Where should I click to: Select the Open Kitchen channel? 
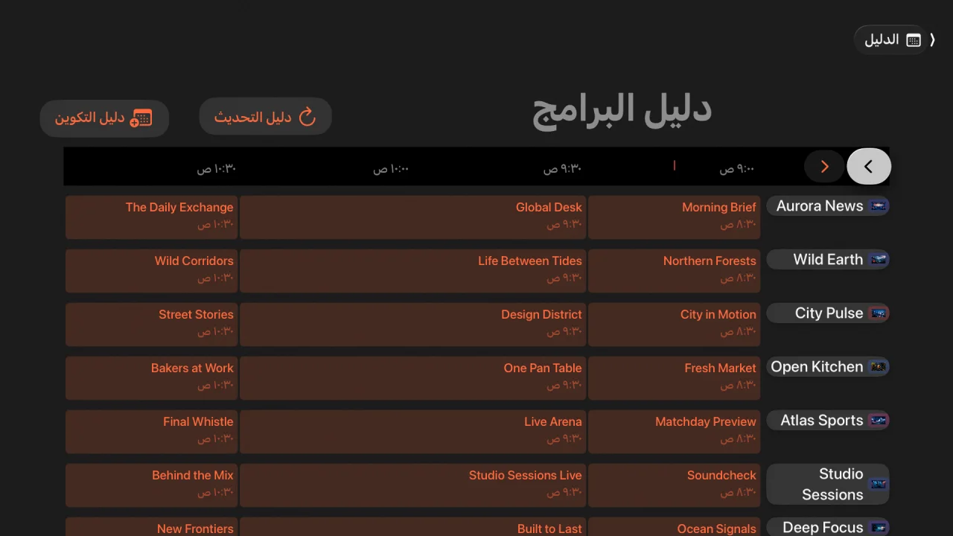pyautogui.click(x=828, y=367)
